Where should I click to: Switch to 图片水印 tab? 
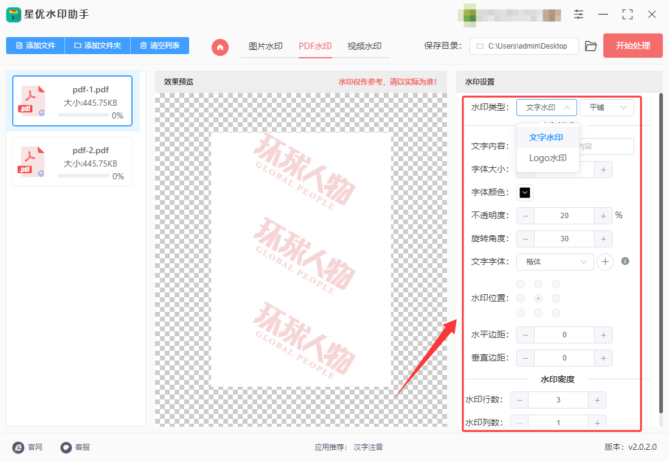pos(265,46)
